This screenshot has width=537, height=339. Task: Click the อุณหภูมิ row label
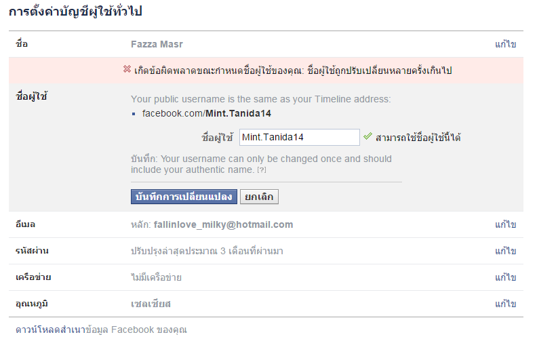coord(31,304)
